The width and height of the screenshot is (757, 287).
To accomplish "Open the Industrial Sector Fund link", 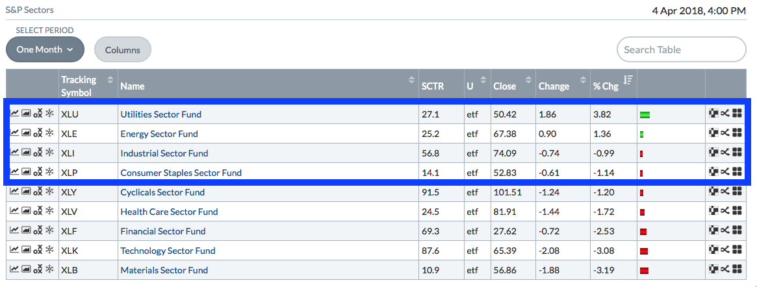I will point(164,153).
